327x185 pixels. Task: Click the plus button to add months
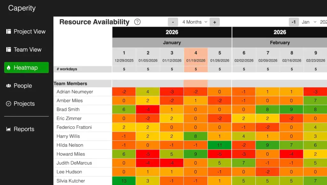click(x=214, y=22)
